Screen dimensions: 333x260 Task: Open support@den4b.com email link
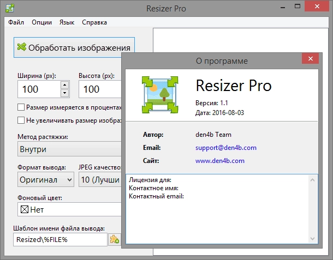[x=226, y=148]
